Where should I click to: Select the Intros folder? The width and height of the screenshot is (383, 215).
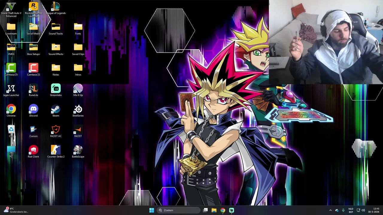point(78,70)
